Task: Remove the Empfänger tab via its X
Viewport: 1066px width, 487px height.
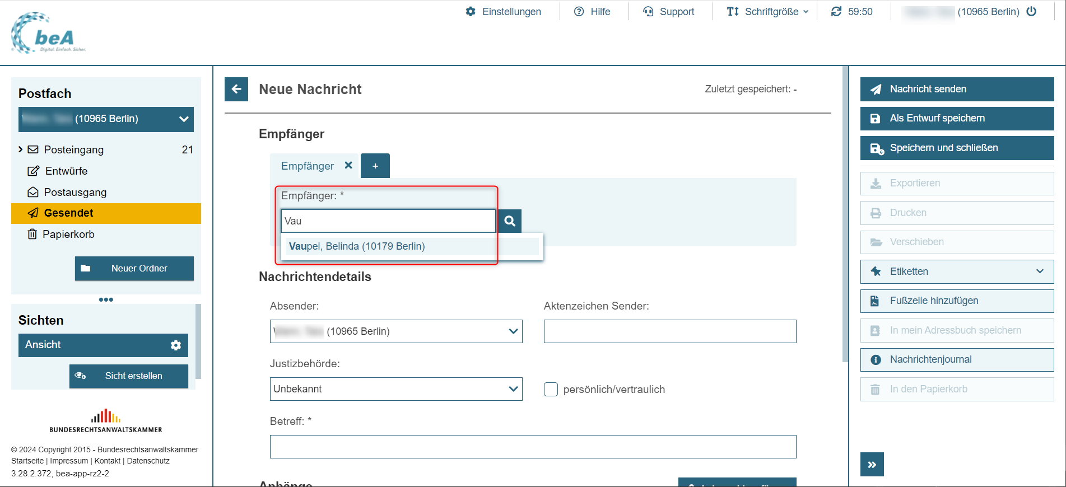Action: (x=348, y=165)
